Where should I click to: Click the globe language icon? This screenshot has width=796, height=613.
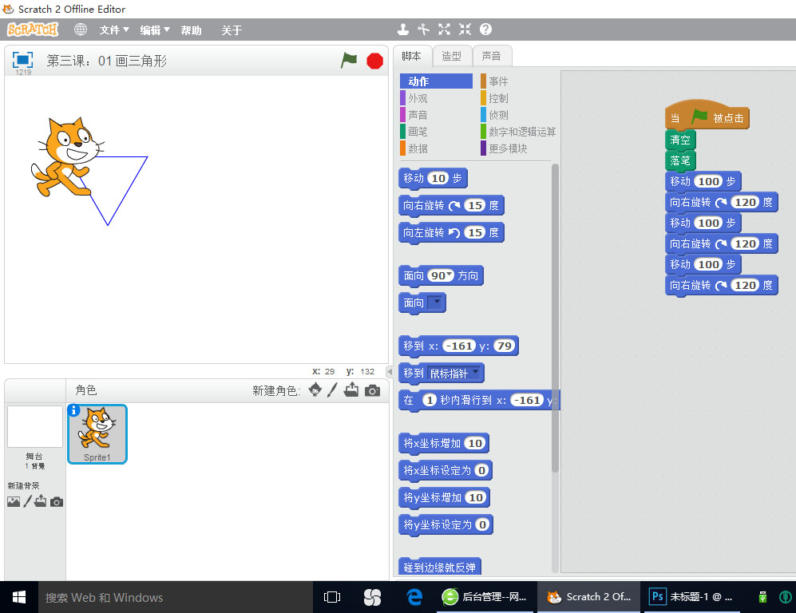click(x=80, y=30)
